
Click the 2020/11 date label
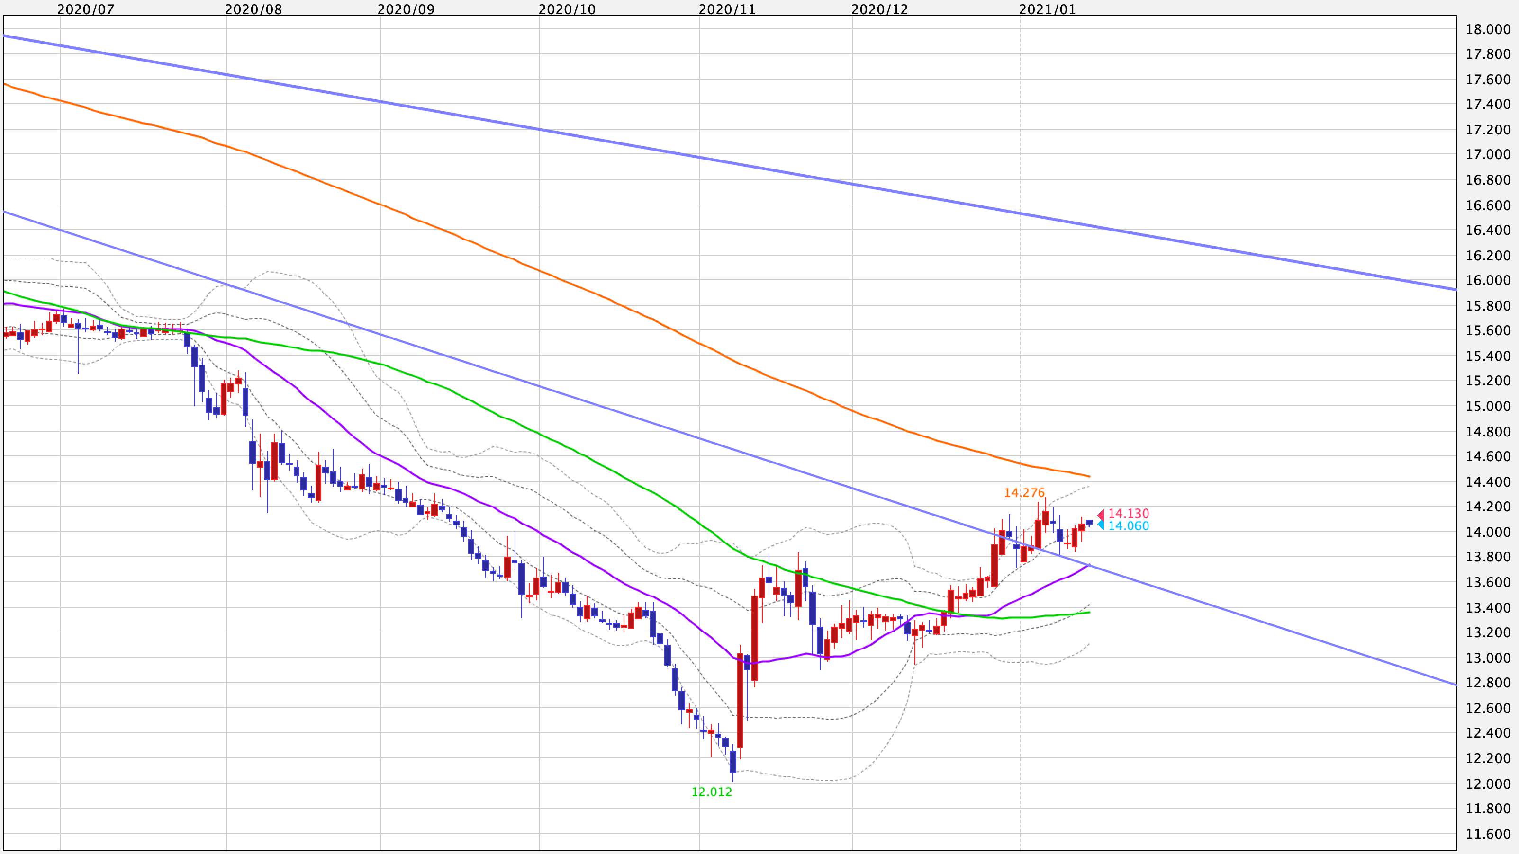click(x=727, y=9)
